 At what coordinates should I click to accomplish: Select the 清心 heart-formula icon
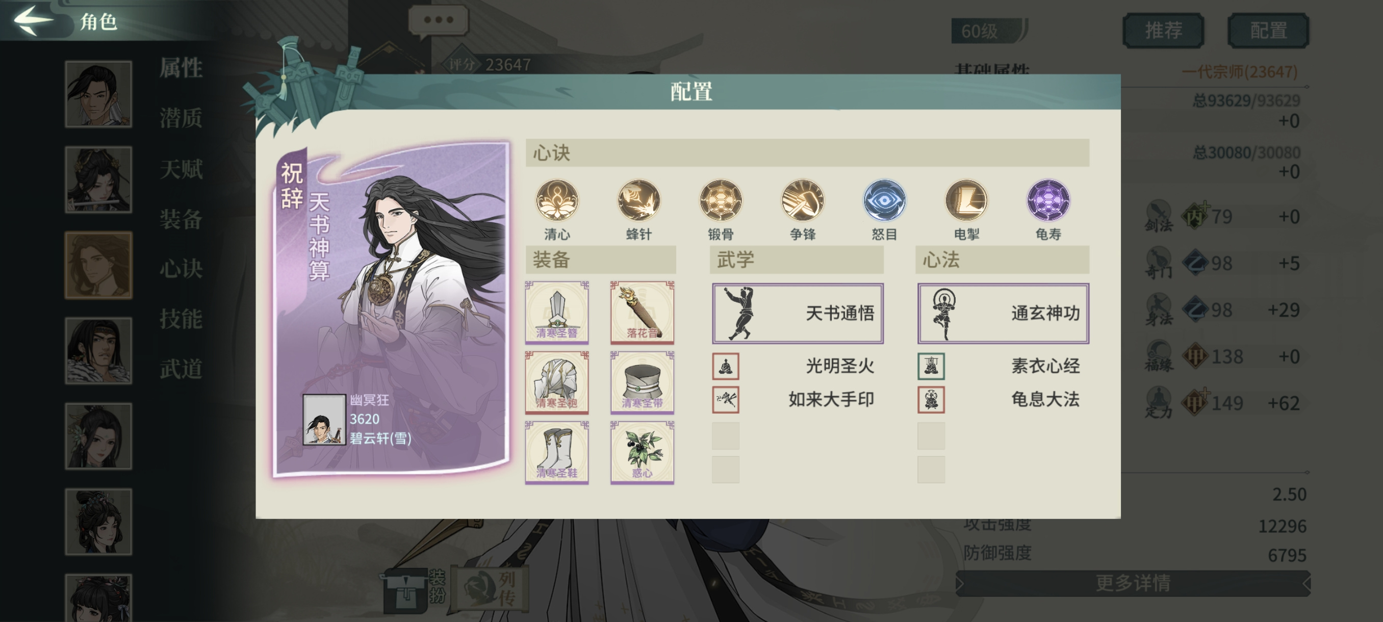(557, 201)
